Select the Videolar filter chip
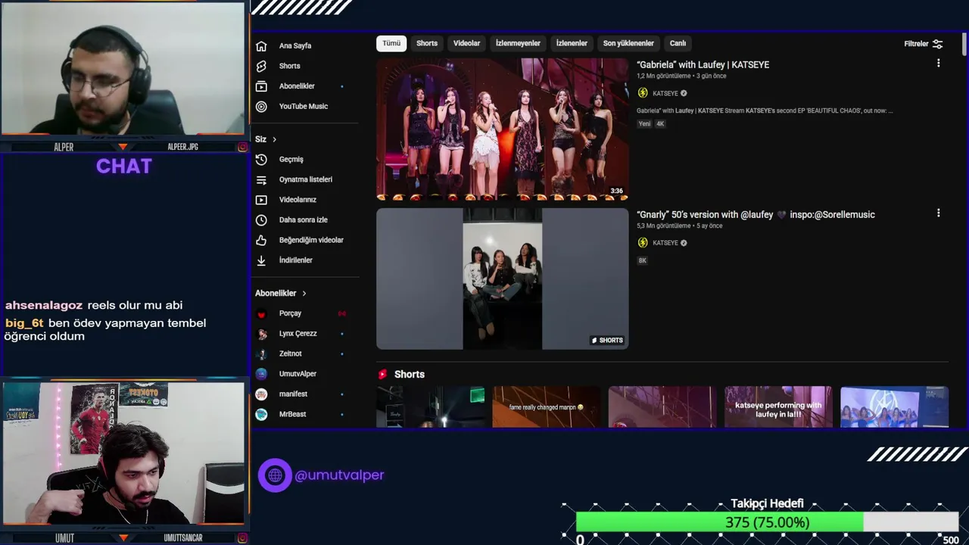This screenshot has height=545, width=969. (466, 43)
